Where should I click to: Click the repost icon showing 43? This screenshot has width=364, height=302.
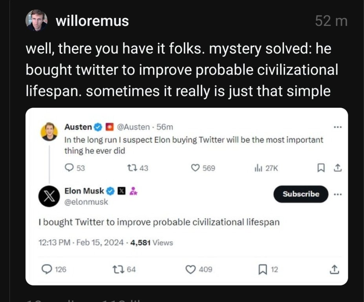132,168
